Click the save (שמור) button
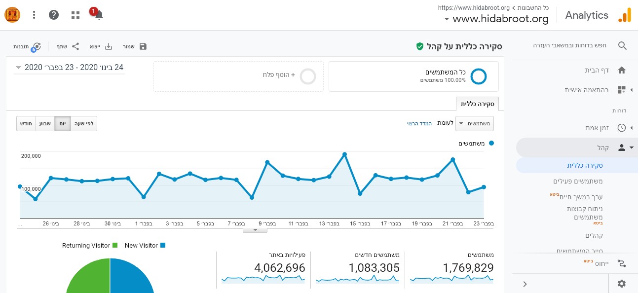 click(x=135, y=46)
